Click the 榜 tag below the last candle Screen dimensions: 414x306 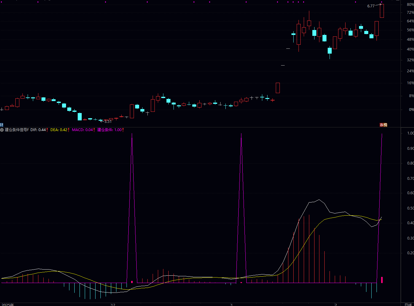pos(385,125)
